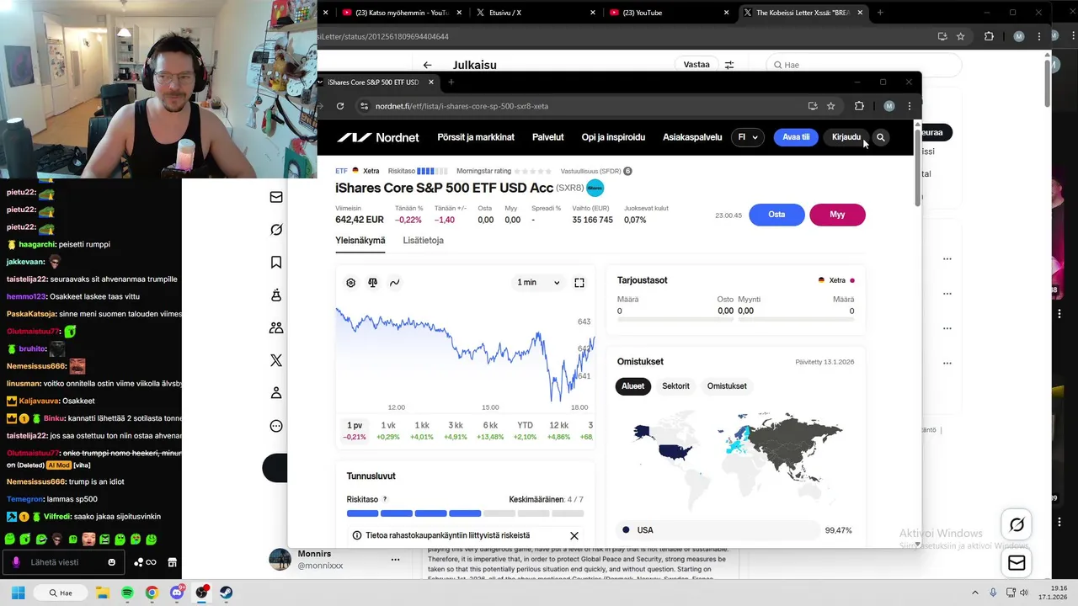The height and width of the screenshot is (606, 1078).
Task: Select 1 vk chart period
Action: (x=388, y=431)
